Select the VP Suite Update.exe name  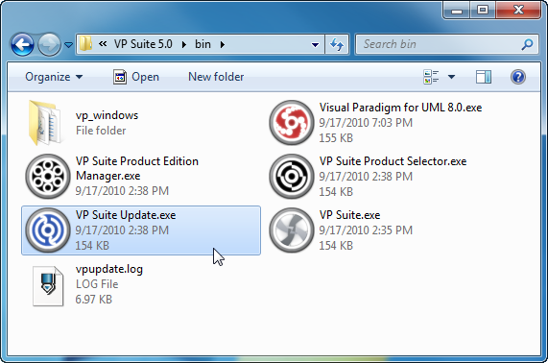pyautogui.click(x=126, y=215)
